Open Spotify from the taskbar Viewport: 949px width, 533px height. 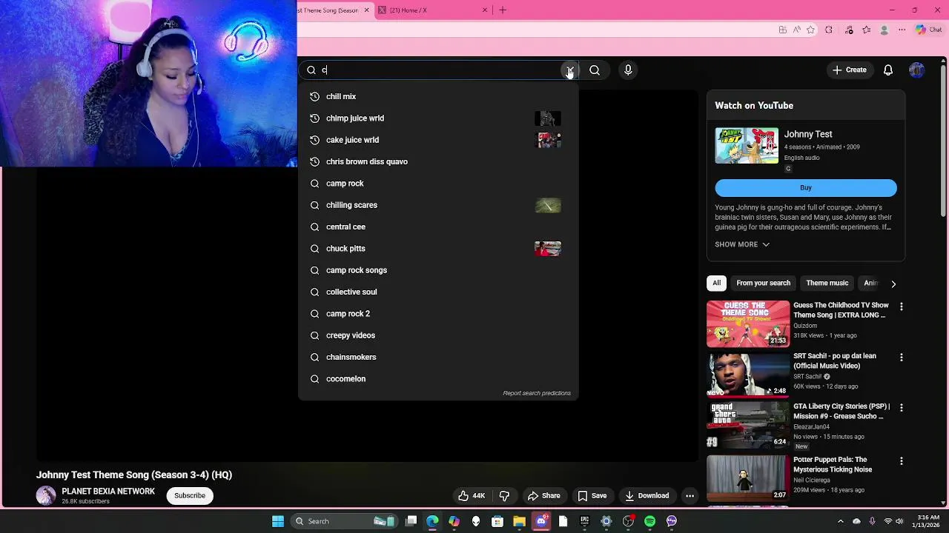pos(649,521)
